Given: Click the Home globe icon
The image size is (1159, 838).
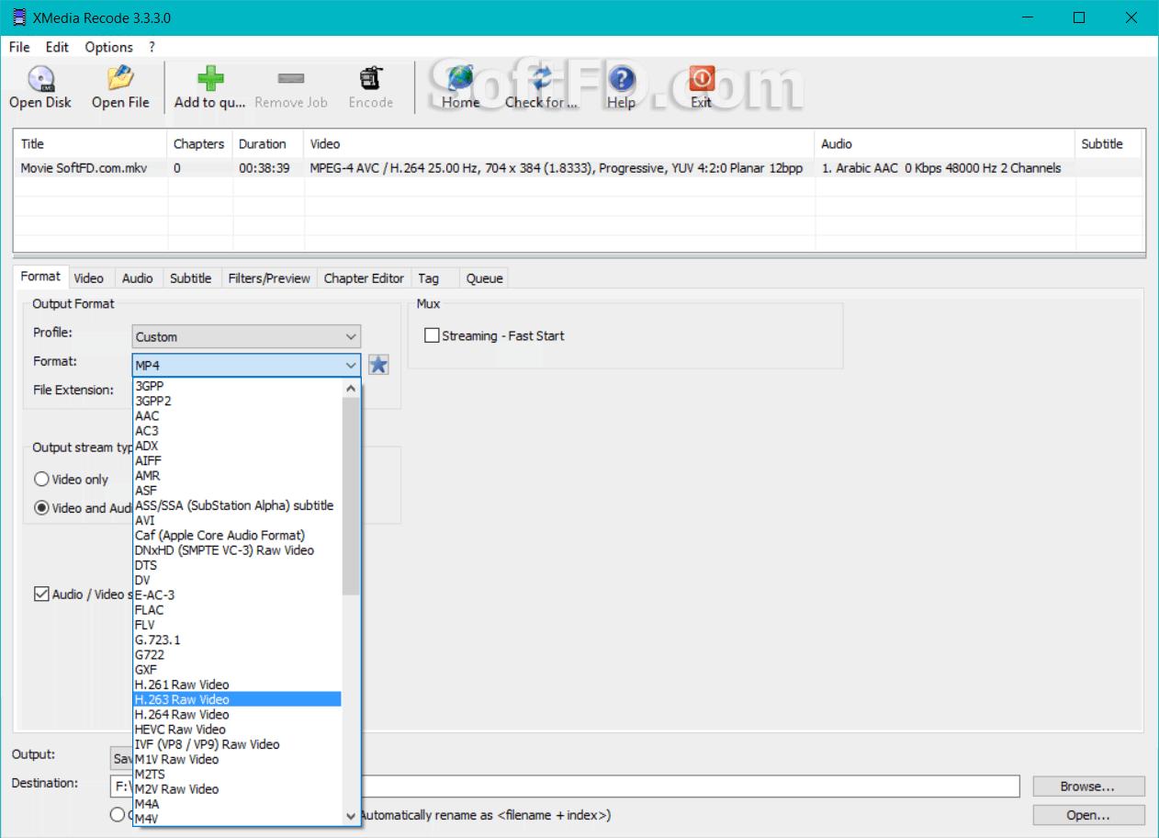Looking at the screenshot, I should 460,78.
